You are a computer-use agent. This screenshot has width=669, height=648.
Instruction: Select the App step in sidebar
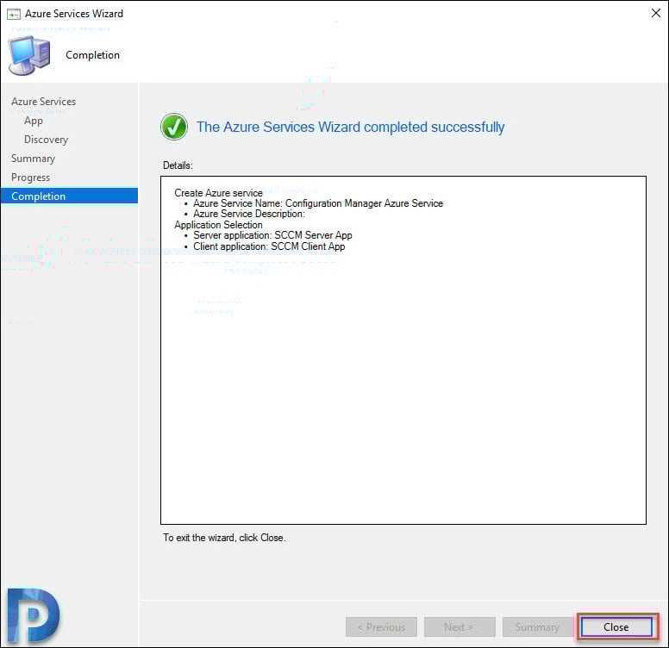(x=34, y=121)
